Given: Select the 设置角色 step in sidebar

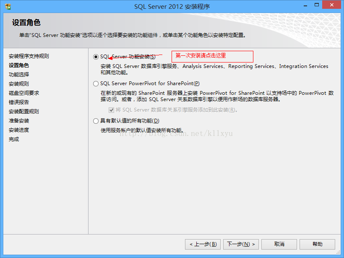Looking at the screenshot, I should pyautogui.click(x=19, y=65).
